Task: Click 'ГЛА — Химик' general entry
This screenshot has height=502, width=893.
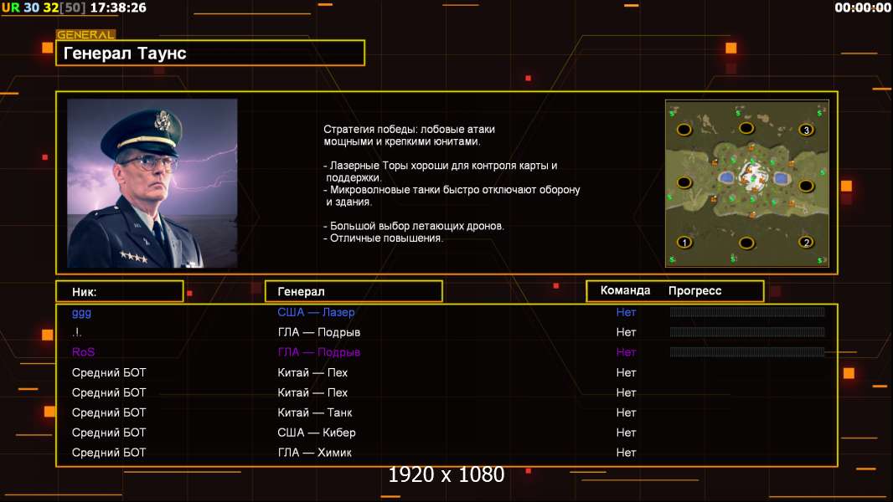Action: (314, 453)
